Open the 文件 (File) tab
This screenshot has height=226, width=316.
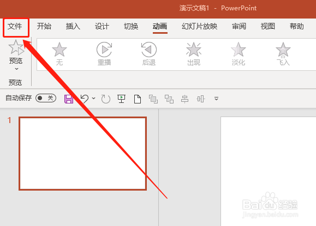click(15, 27)
